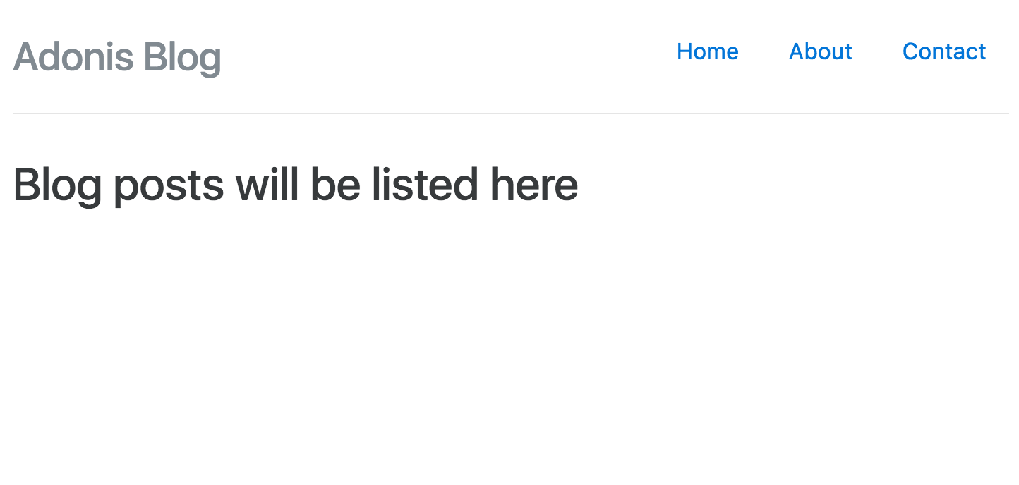
Task: Click the horizontal divider under the header
Action: click(509, 113)
